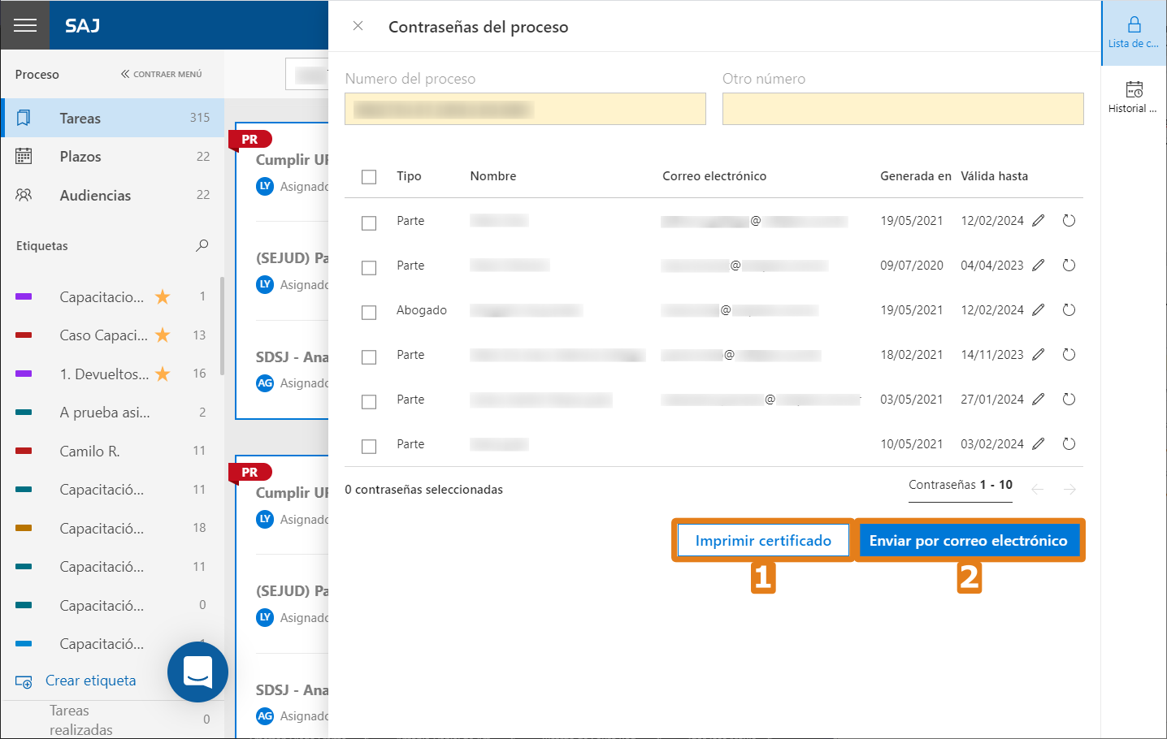Sort by Correo electrónico column header
Image resolution: width=1167 pixels, height=739 pixels.
tap(714, 176)
